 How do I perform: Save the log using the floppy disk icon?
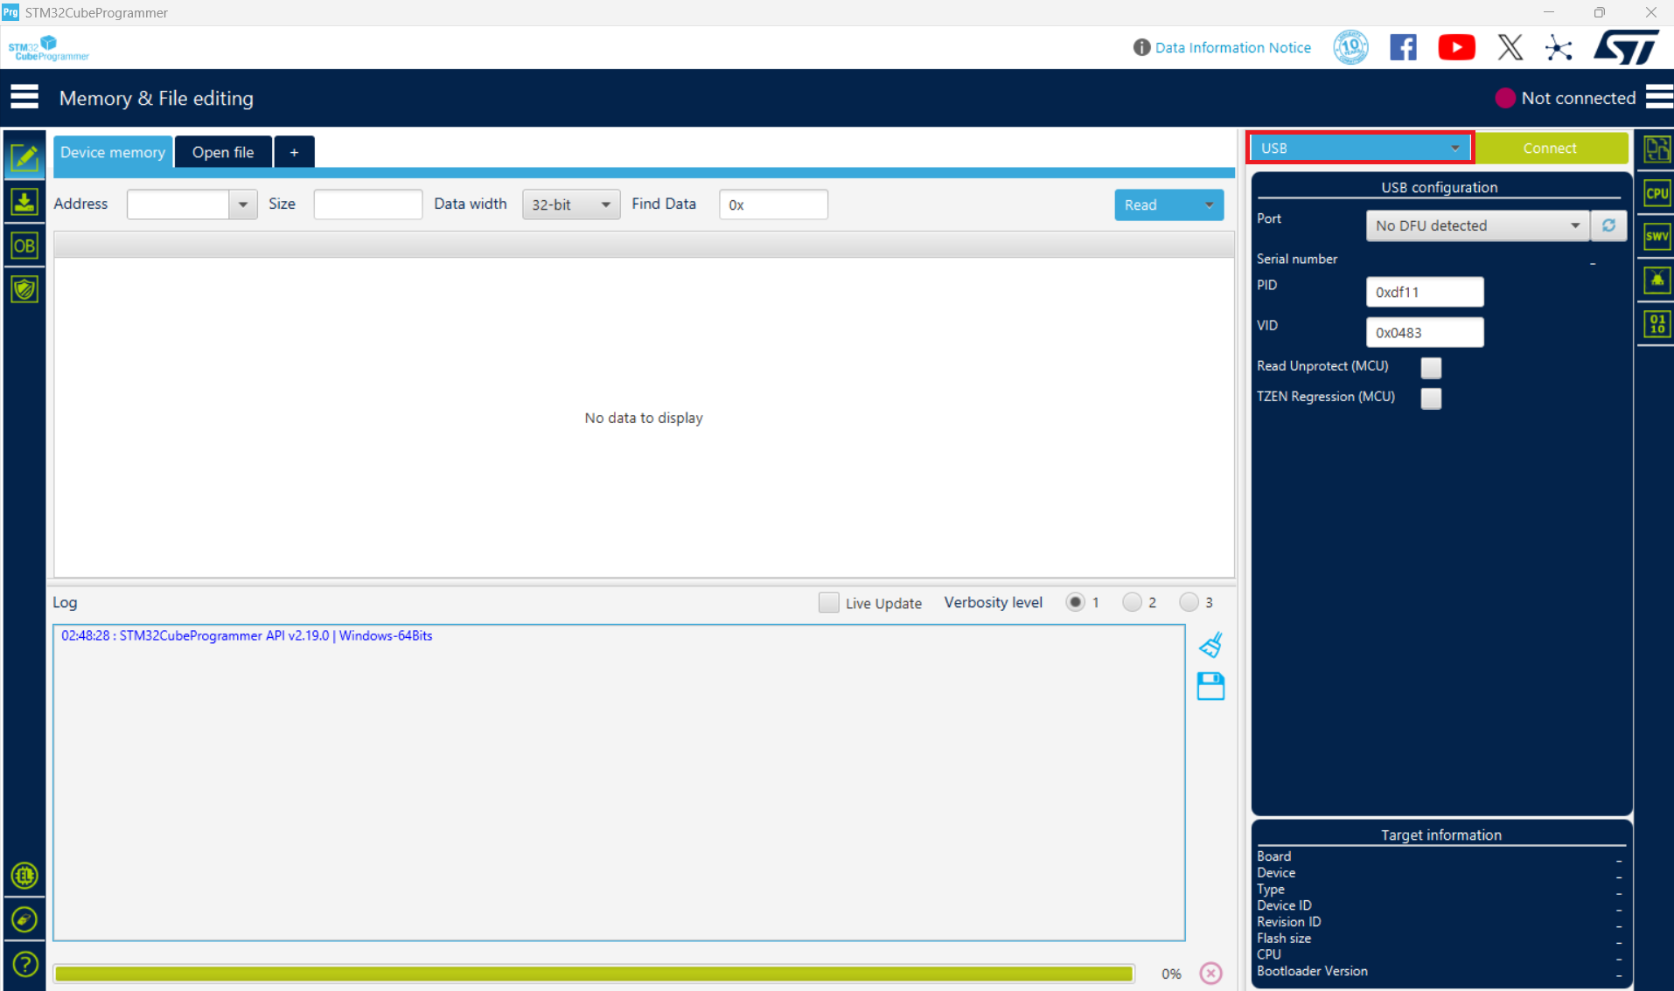tap(1210, 686)
